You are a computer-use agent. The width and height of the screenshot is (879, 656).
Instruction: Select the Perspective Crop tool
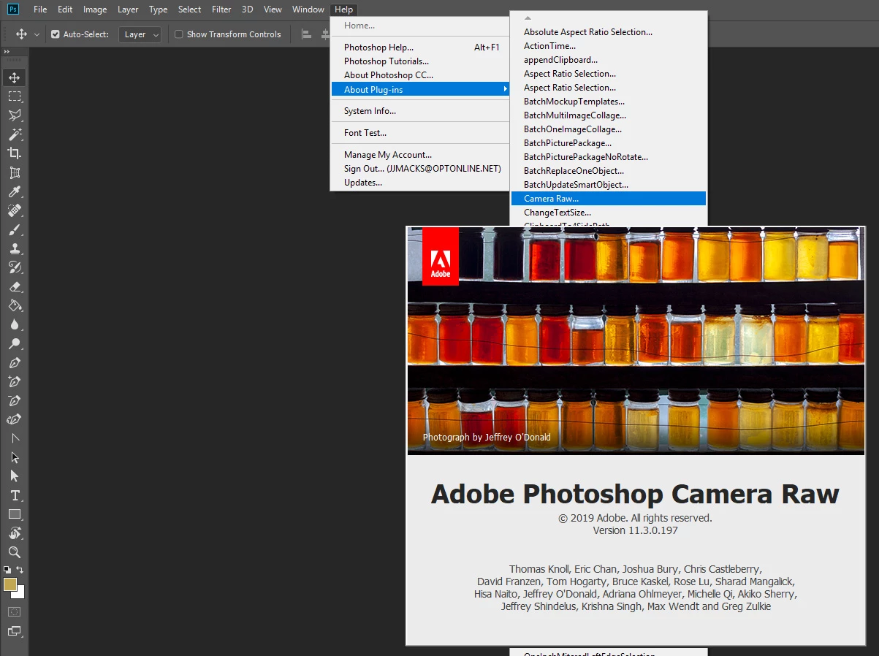point(15,172)
